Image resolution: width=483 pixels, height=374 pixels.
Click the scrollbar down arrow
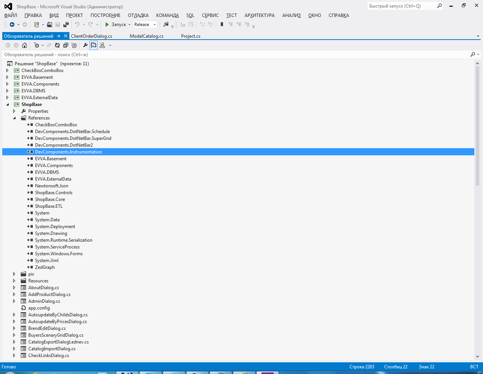pyautogui.click(x=477, y=357)
